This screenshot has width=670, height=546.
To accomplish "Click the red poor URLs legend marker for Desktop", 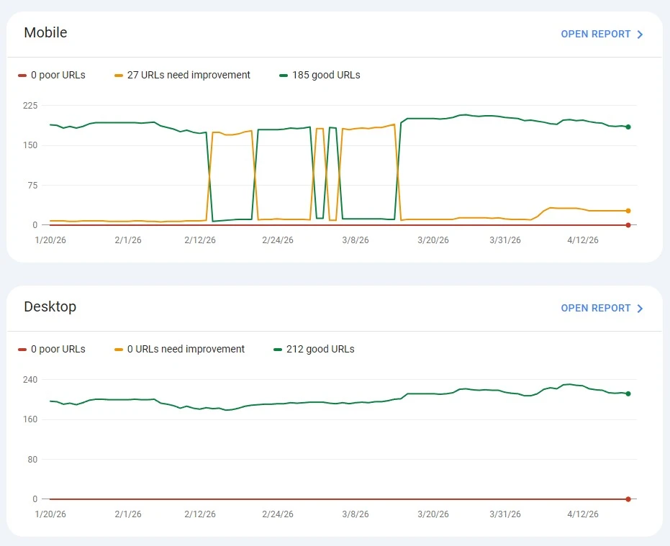I will [x=21, y=349].
